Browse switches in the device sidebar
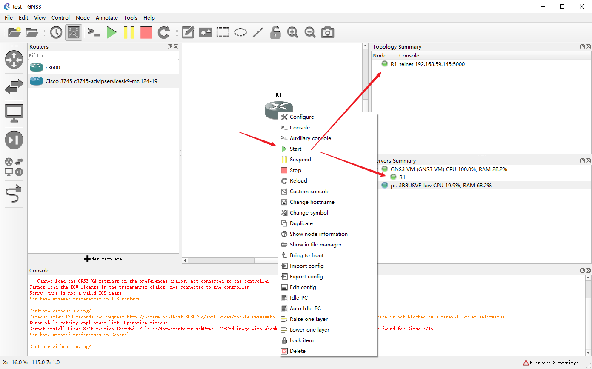The height and width of the screenshot is (369, 592). 14,86
